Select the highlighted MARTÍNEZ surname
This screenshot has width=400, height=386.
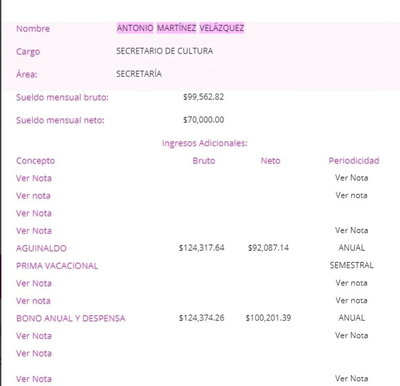[177, 28]
